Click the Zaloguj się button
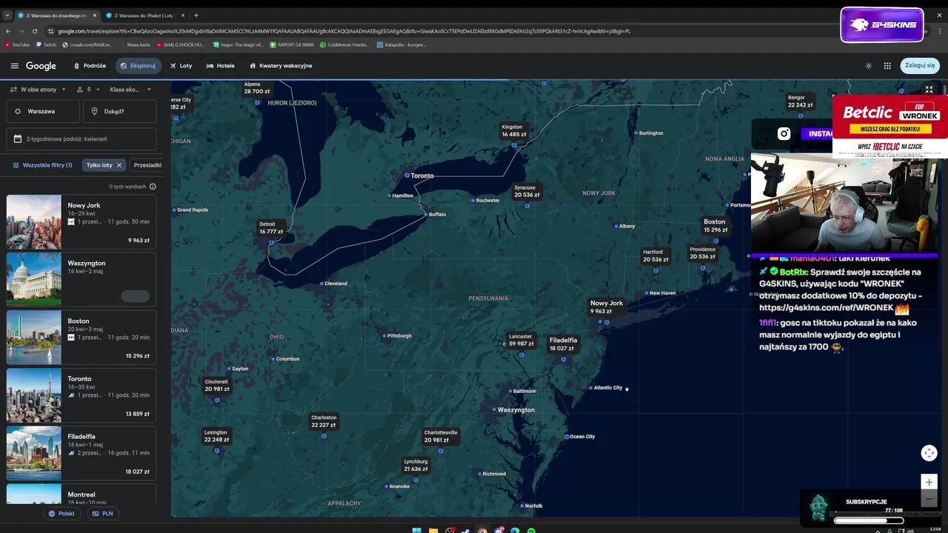948x533 pixels. (920, 65)
